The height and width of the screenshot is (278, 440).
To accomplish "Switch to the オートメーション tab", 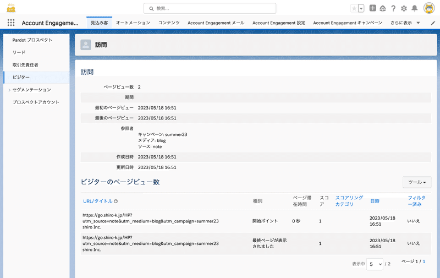I will (133, 23).
